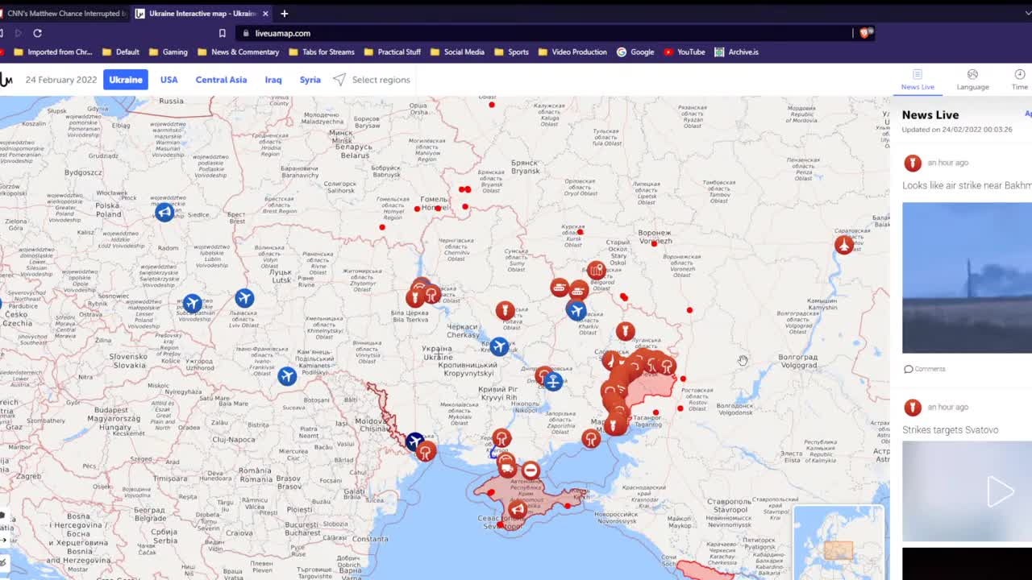Image resolution: width=1032 pixels, height=580 pixels.
Task: Open Comments under the Bakhmut news item
Action: coord(924,369)
